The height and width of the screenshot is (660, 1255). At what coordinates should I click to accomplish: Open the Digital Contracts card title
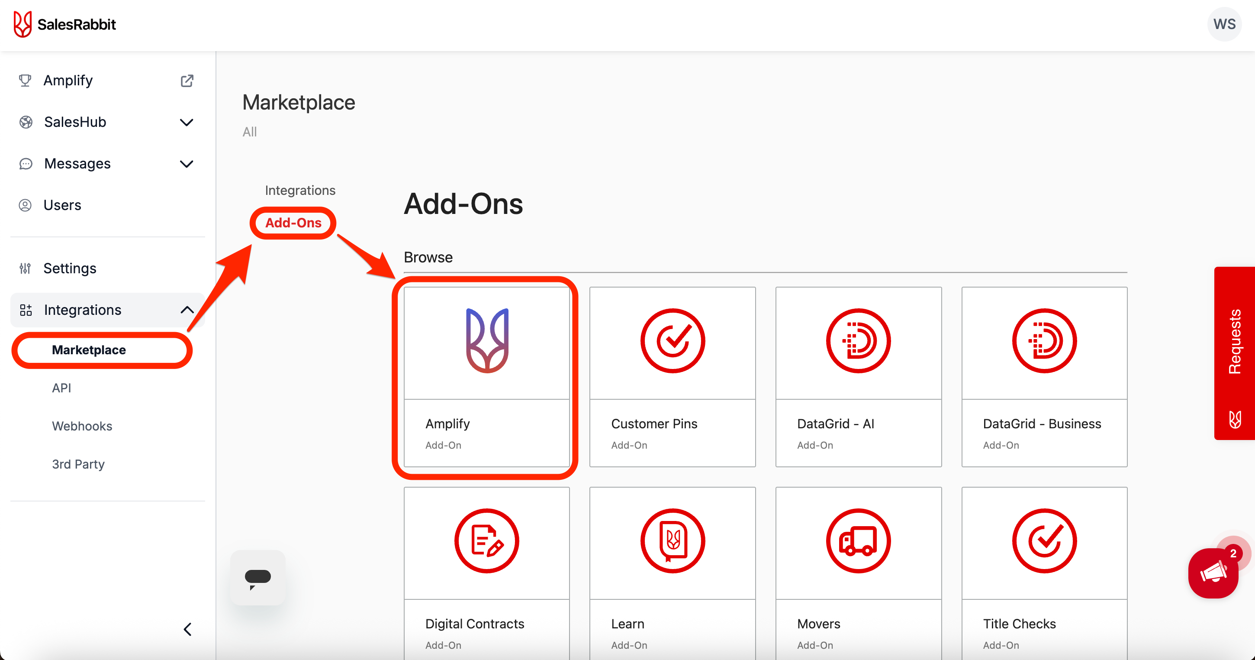pyautogui.click(x=475, y=624)
